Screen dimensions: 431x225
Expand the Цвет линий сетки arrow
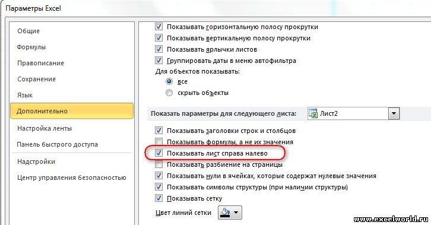[236, 213]
